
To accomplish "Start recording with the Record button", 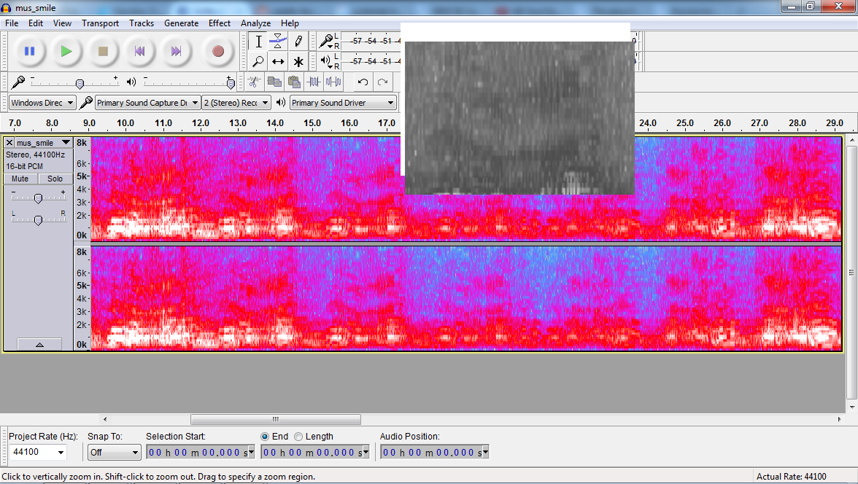I will [x=217, y=52].
